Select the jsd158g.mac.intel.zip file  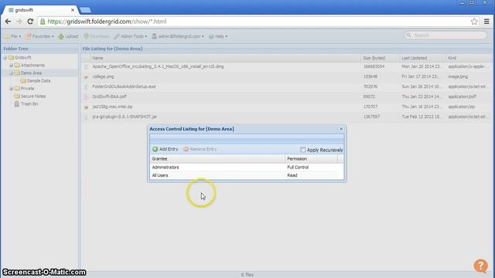[112, 107]
